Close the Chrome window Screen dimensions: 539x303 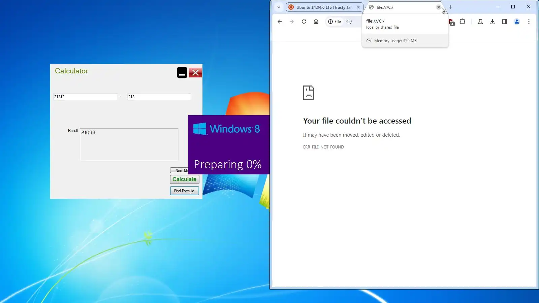[529, 7]
